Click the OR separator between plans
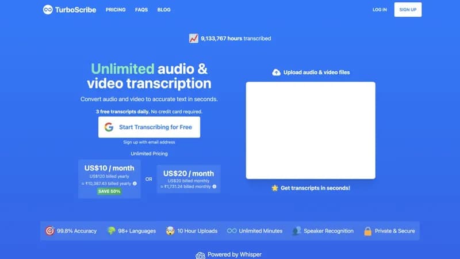 click(149, 179)
